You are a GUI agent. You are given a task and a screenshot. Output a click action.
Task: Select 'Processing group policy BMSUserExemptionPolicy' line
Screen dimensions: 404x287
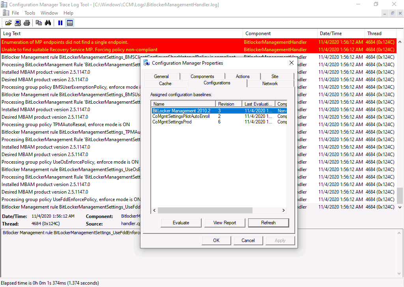coord(71,87)
